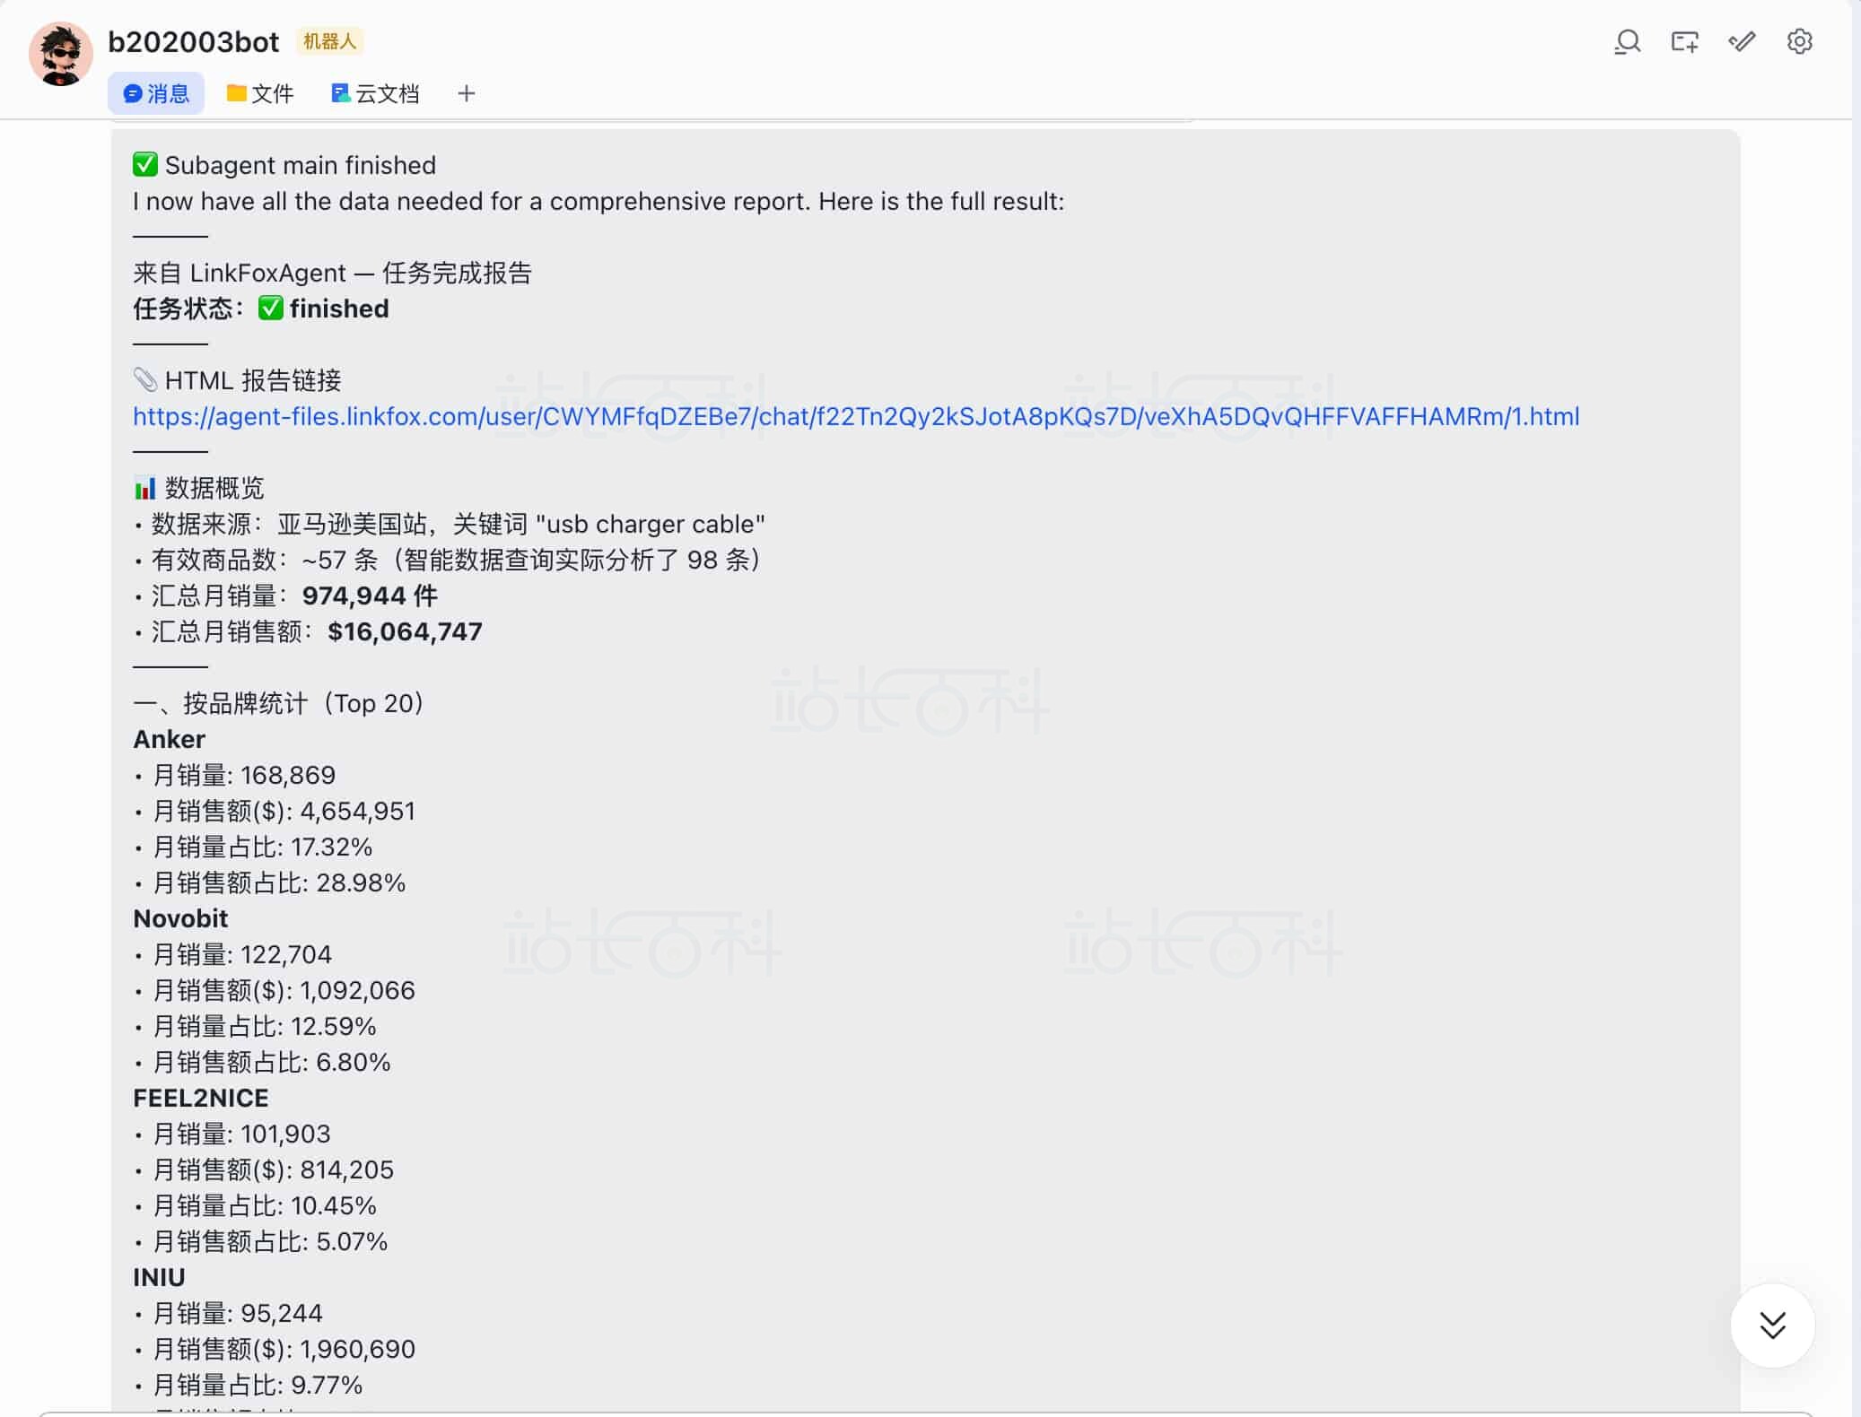The height and width of the screenshot is (1417, 1861).
Task: Click the 'usb charger cable' data source line
Action: pyautogui.click(x=449, y=524)
